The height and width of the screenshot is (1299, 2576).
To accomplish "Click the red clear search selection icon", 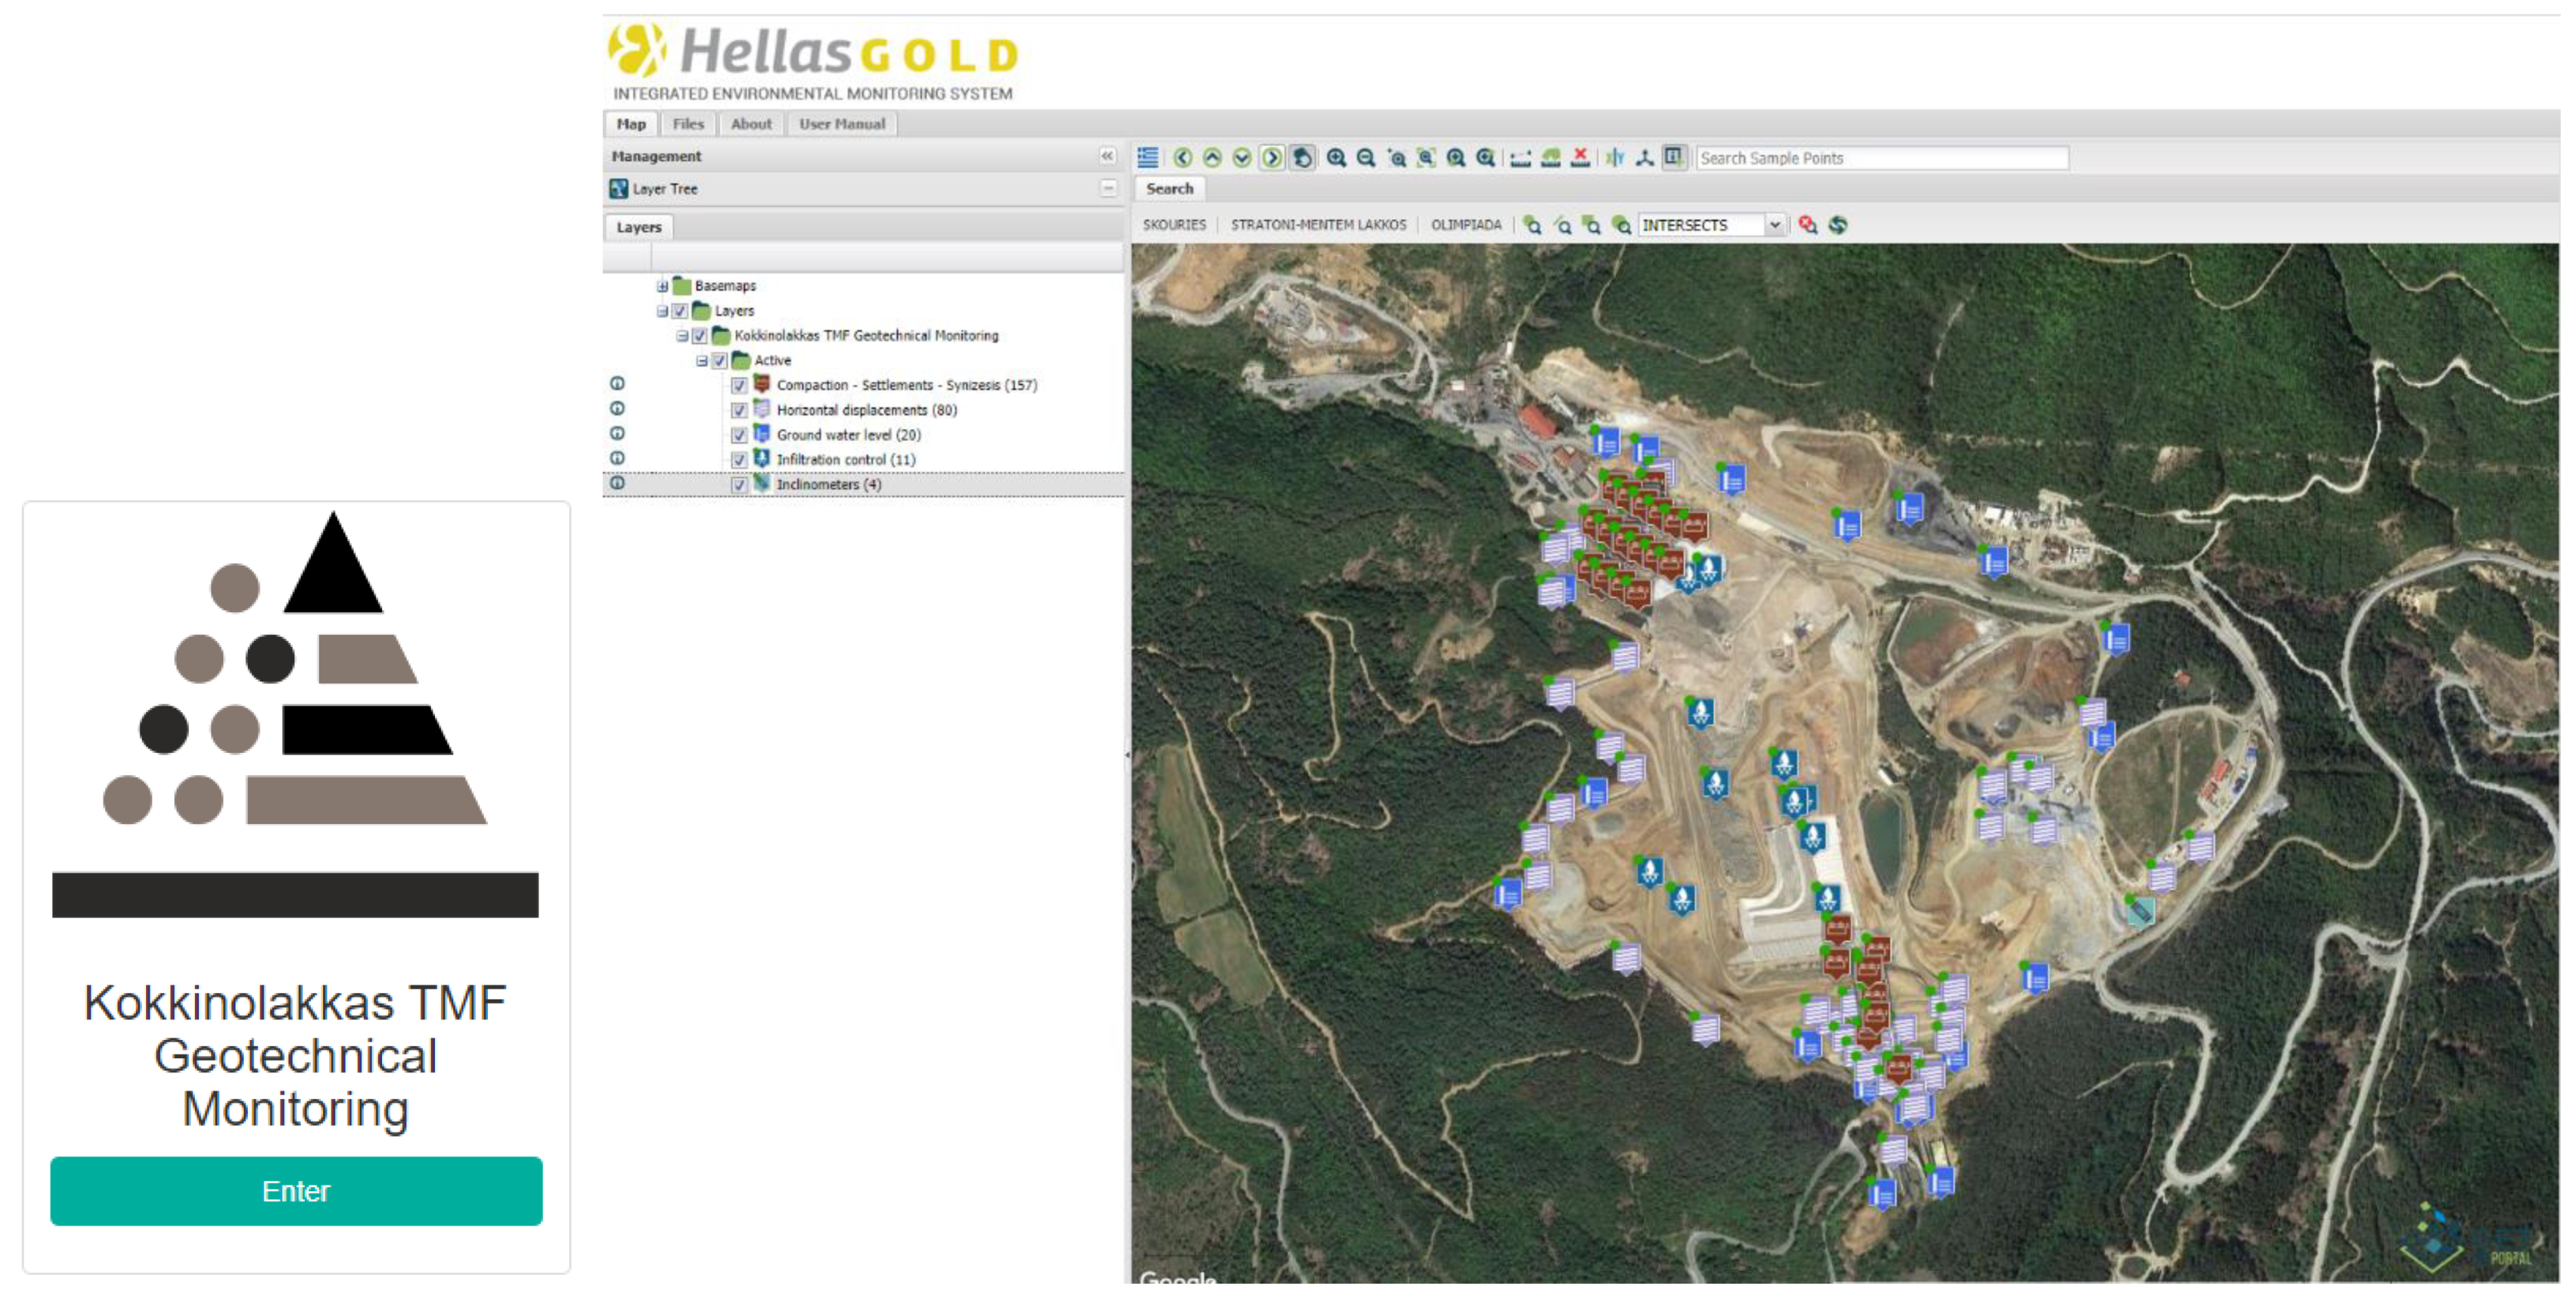I will point(1807,225).
